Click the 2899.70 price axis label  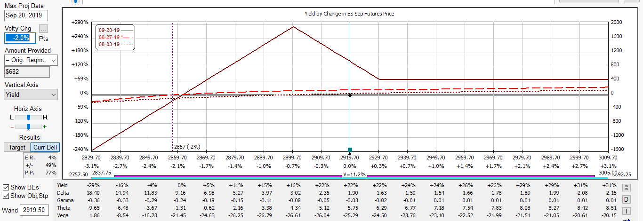coord(292,158)
